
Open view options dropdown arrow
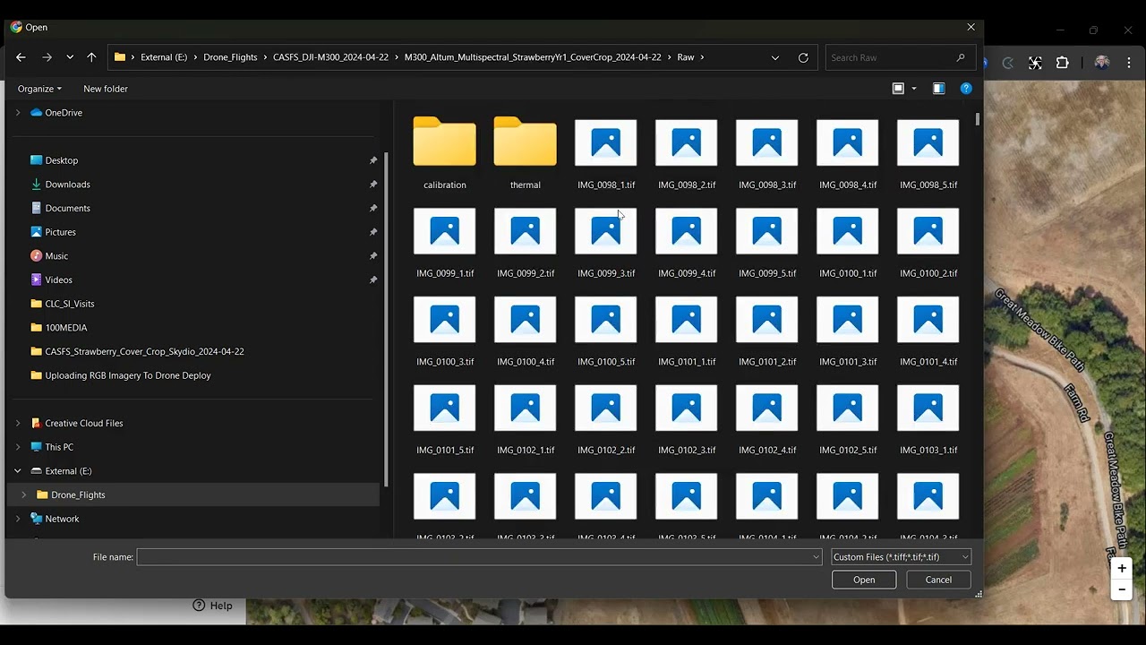coord(914,89)
